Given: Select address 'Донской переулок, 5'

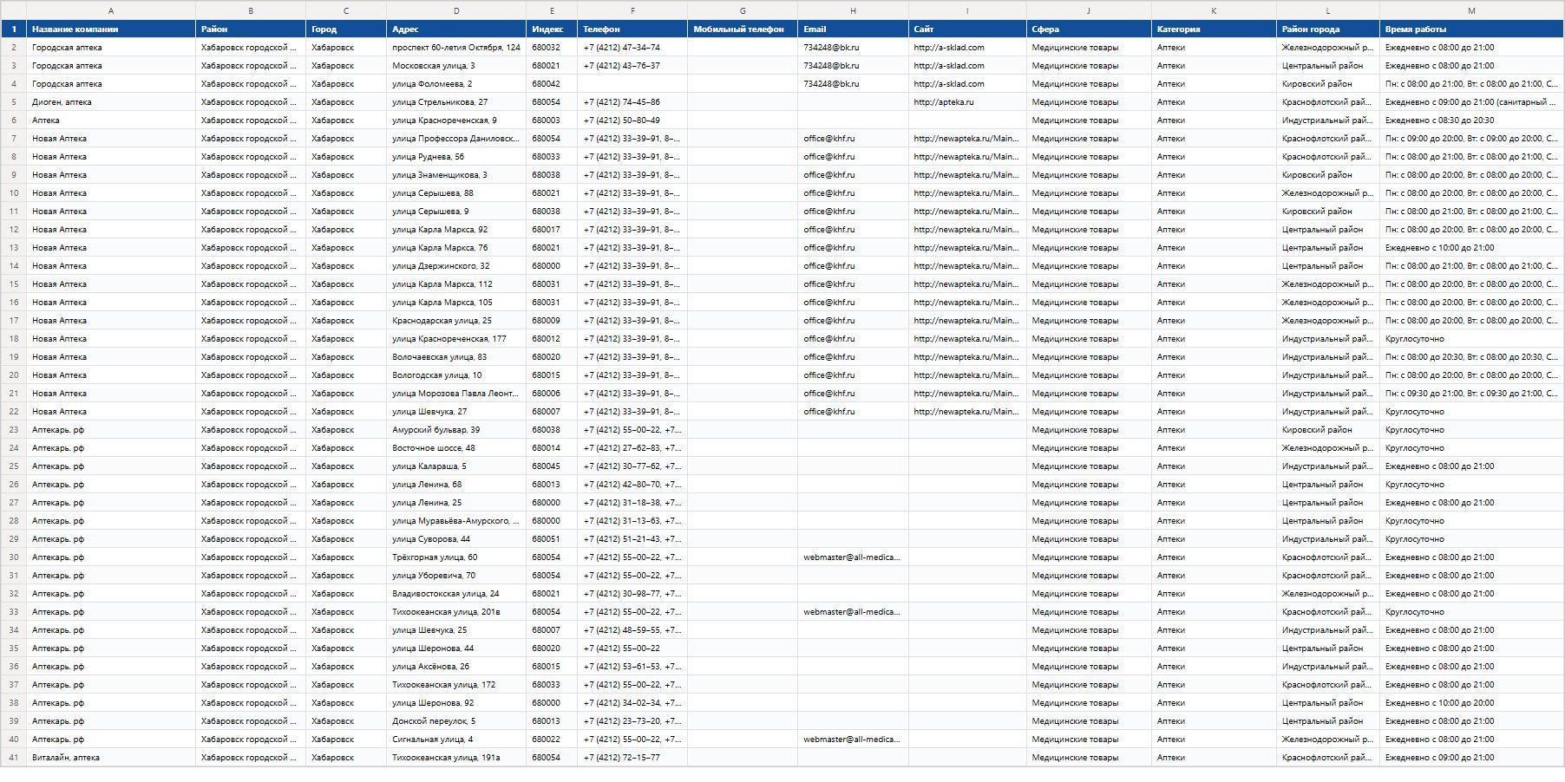Looking at the screenshot, I should coord(456,721).
